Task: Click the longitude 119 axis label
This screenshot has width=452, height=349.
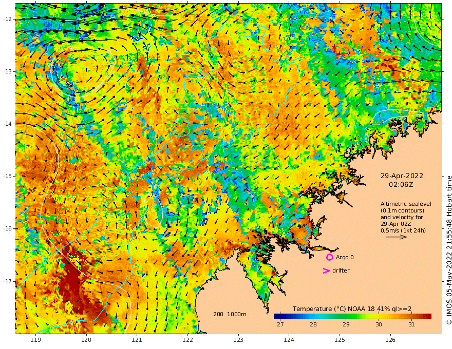Action: tap(35, 340)
